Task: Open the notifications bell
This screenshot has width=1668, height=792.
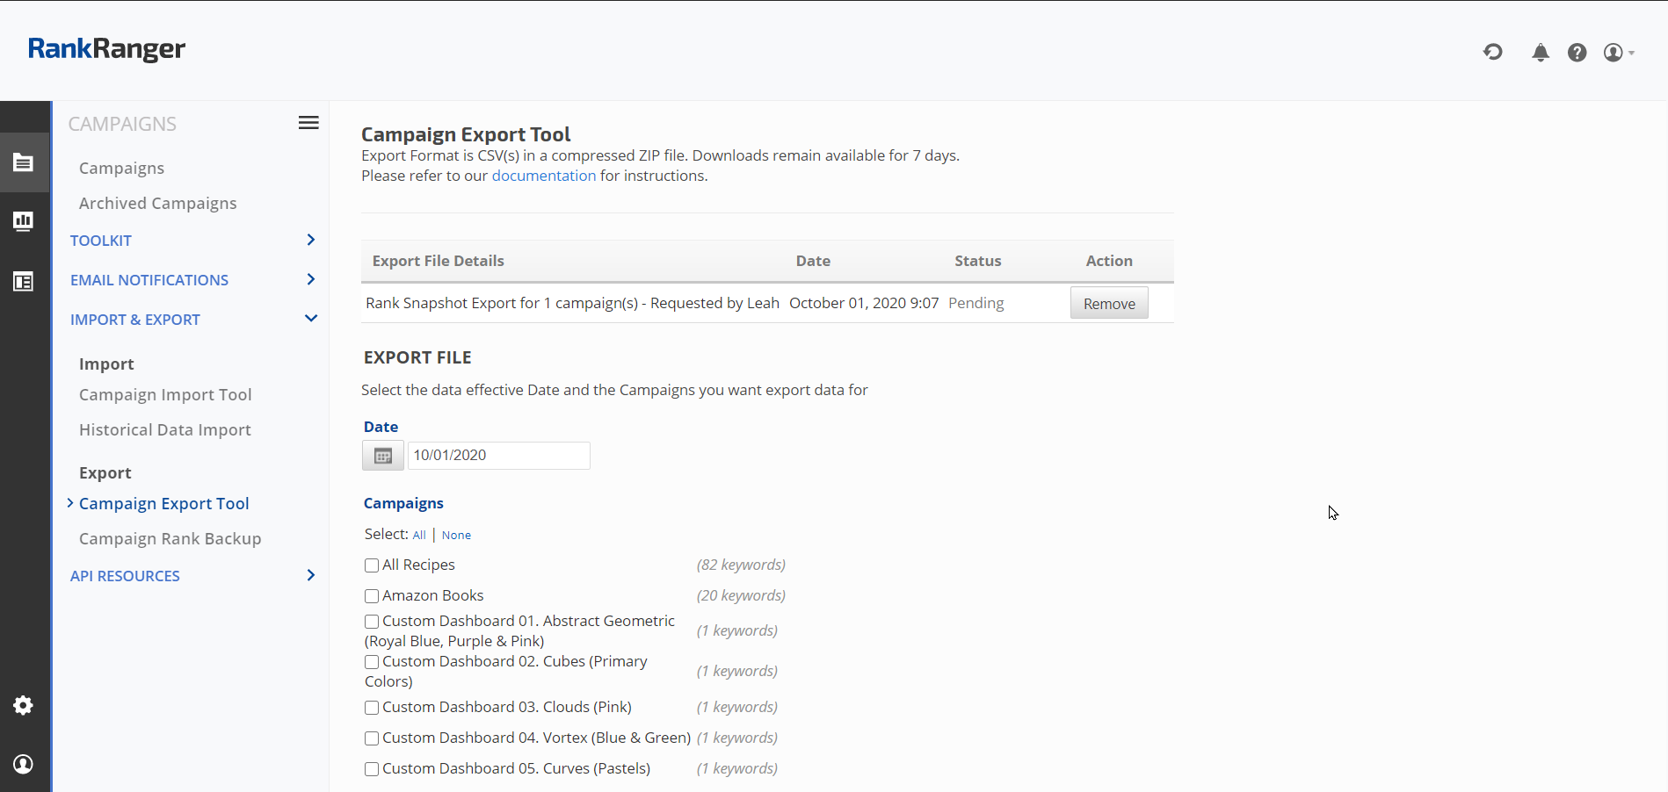Action: tap(1540, 53)
